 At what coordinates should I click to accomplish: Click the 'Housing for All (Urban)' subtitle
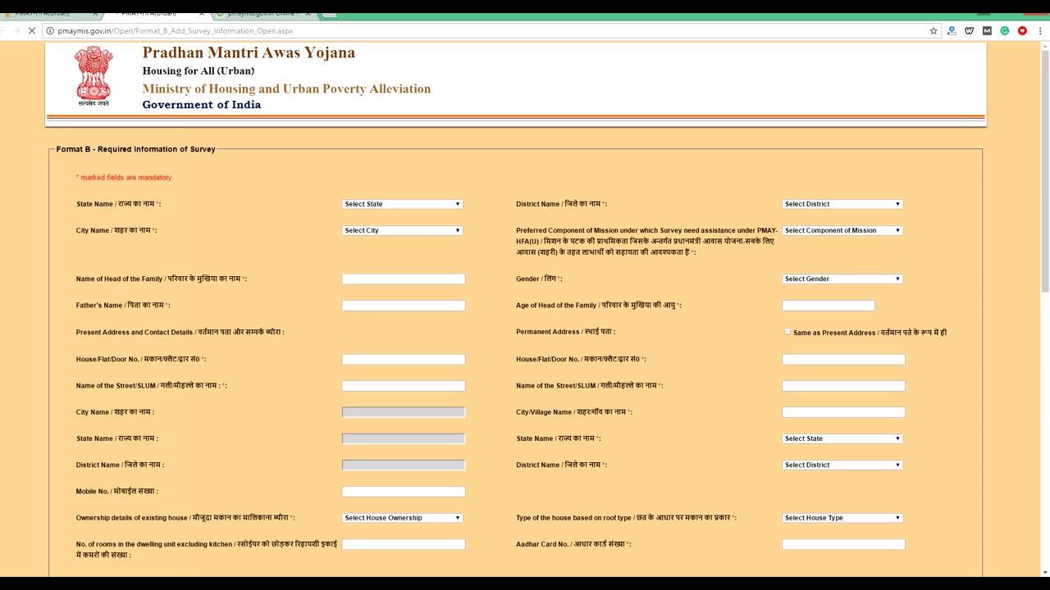199,70
